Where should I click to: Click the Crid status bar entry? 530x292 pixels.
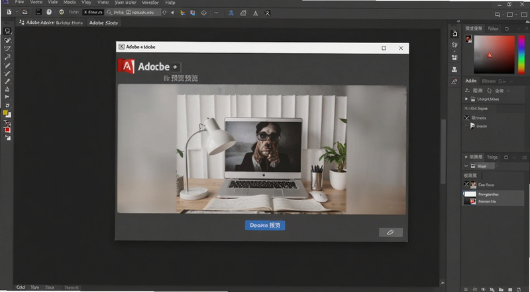(x=21, y=287)
